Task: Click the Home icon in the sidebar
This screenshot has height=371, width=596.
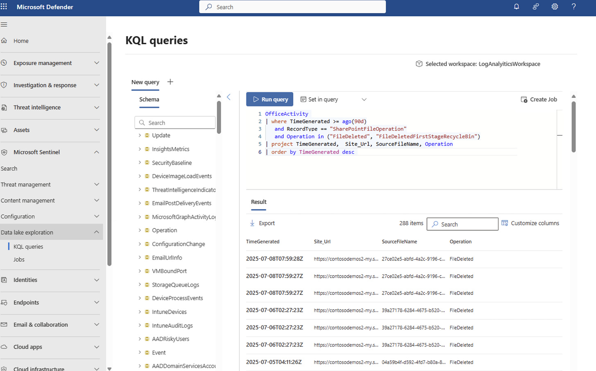Action: click(4, 41)
